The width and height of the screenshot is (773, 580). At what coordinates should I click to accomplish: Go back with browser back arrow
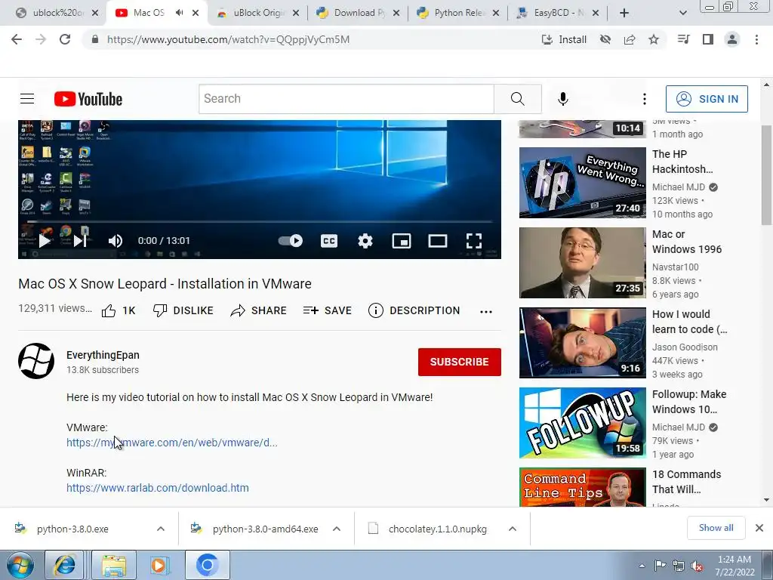17,39
